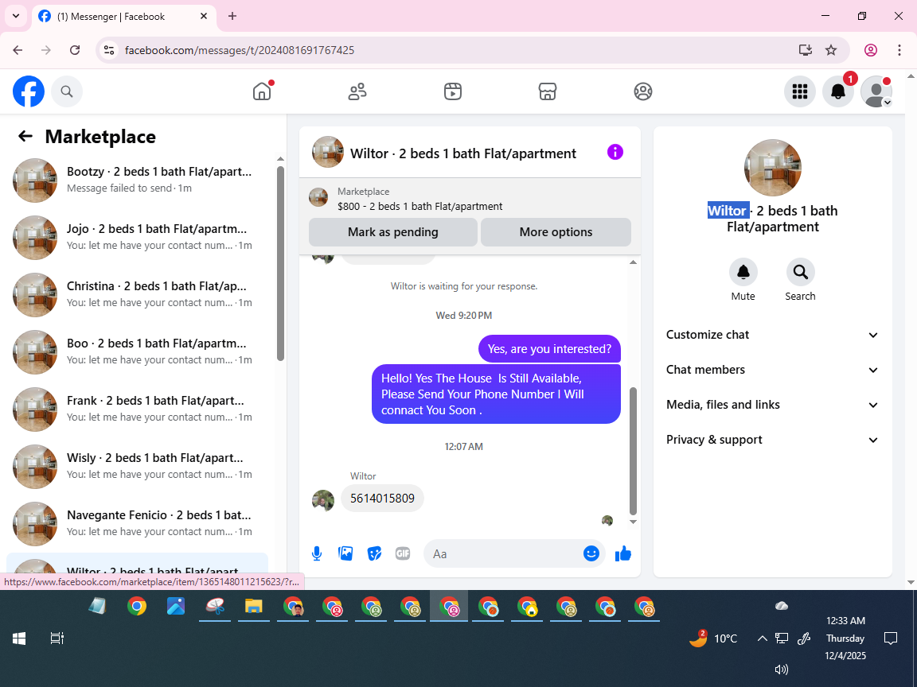Search in conversation magnifier icon

[x=800, y=272]
